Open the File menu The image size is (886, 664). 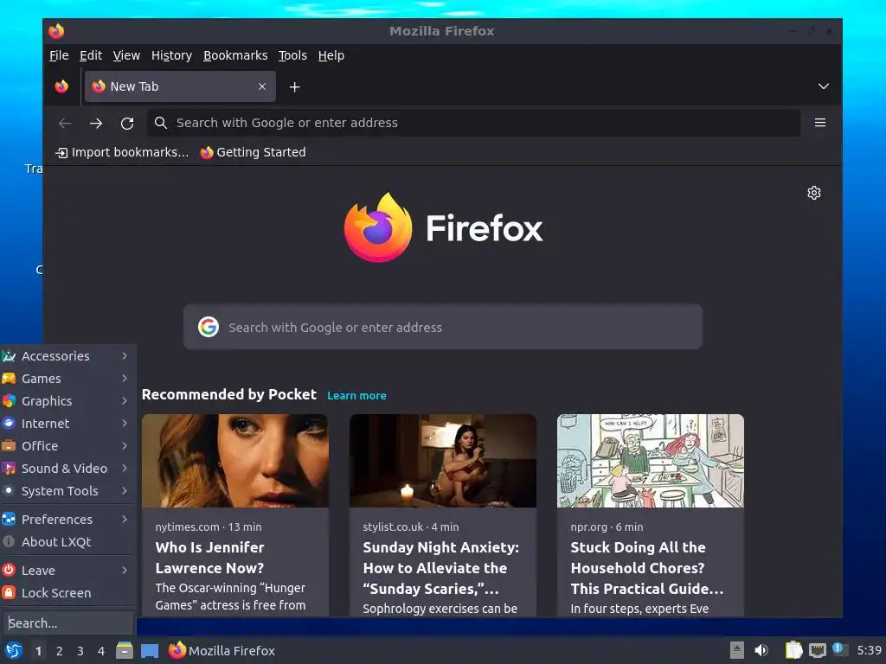(59, 55)
